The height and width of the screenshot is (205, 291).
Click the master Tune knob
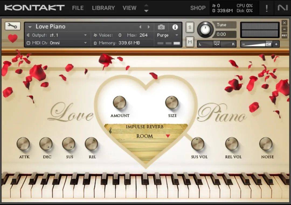(205, 29)
